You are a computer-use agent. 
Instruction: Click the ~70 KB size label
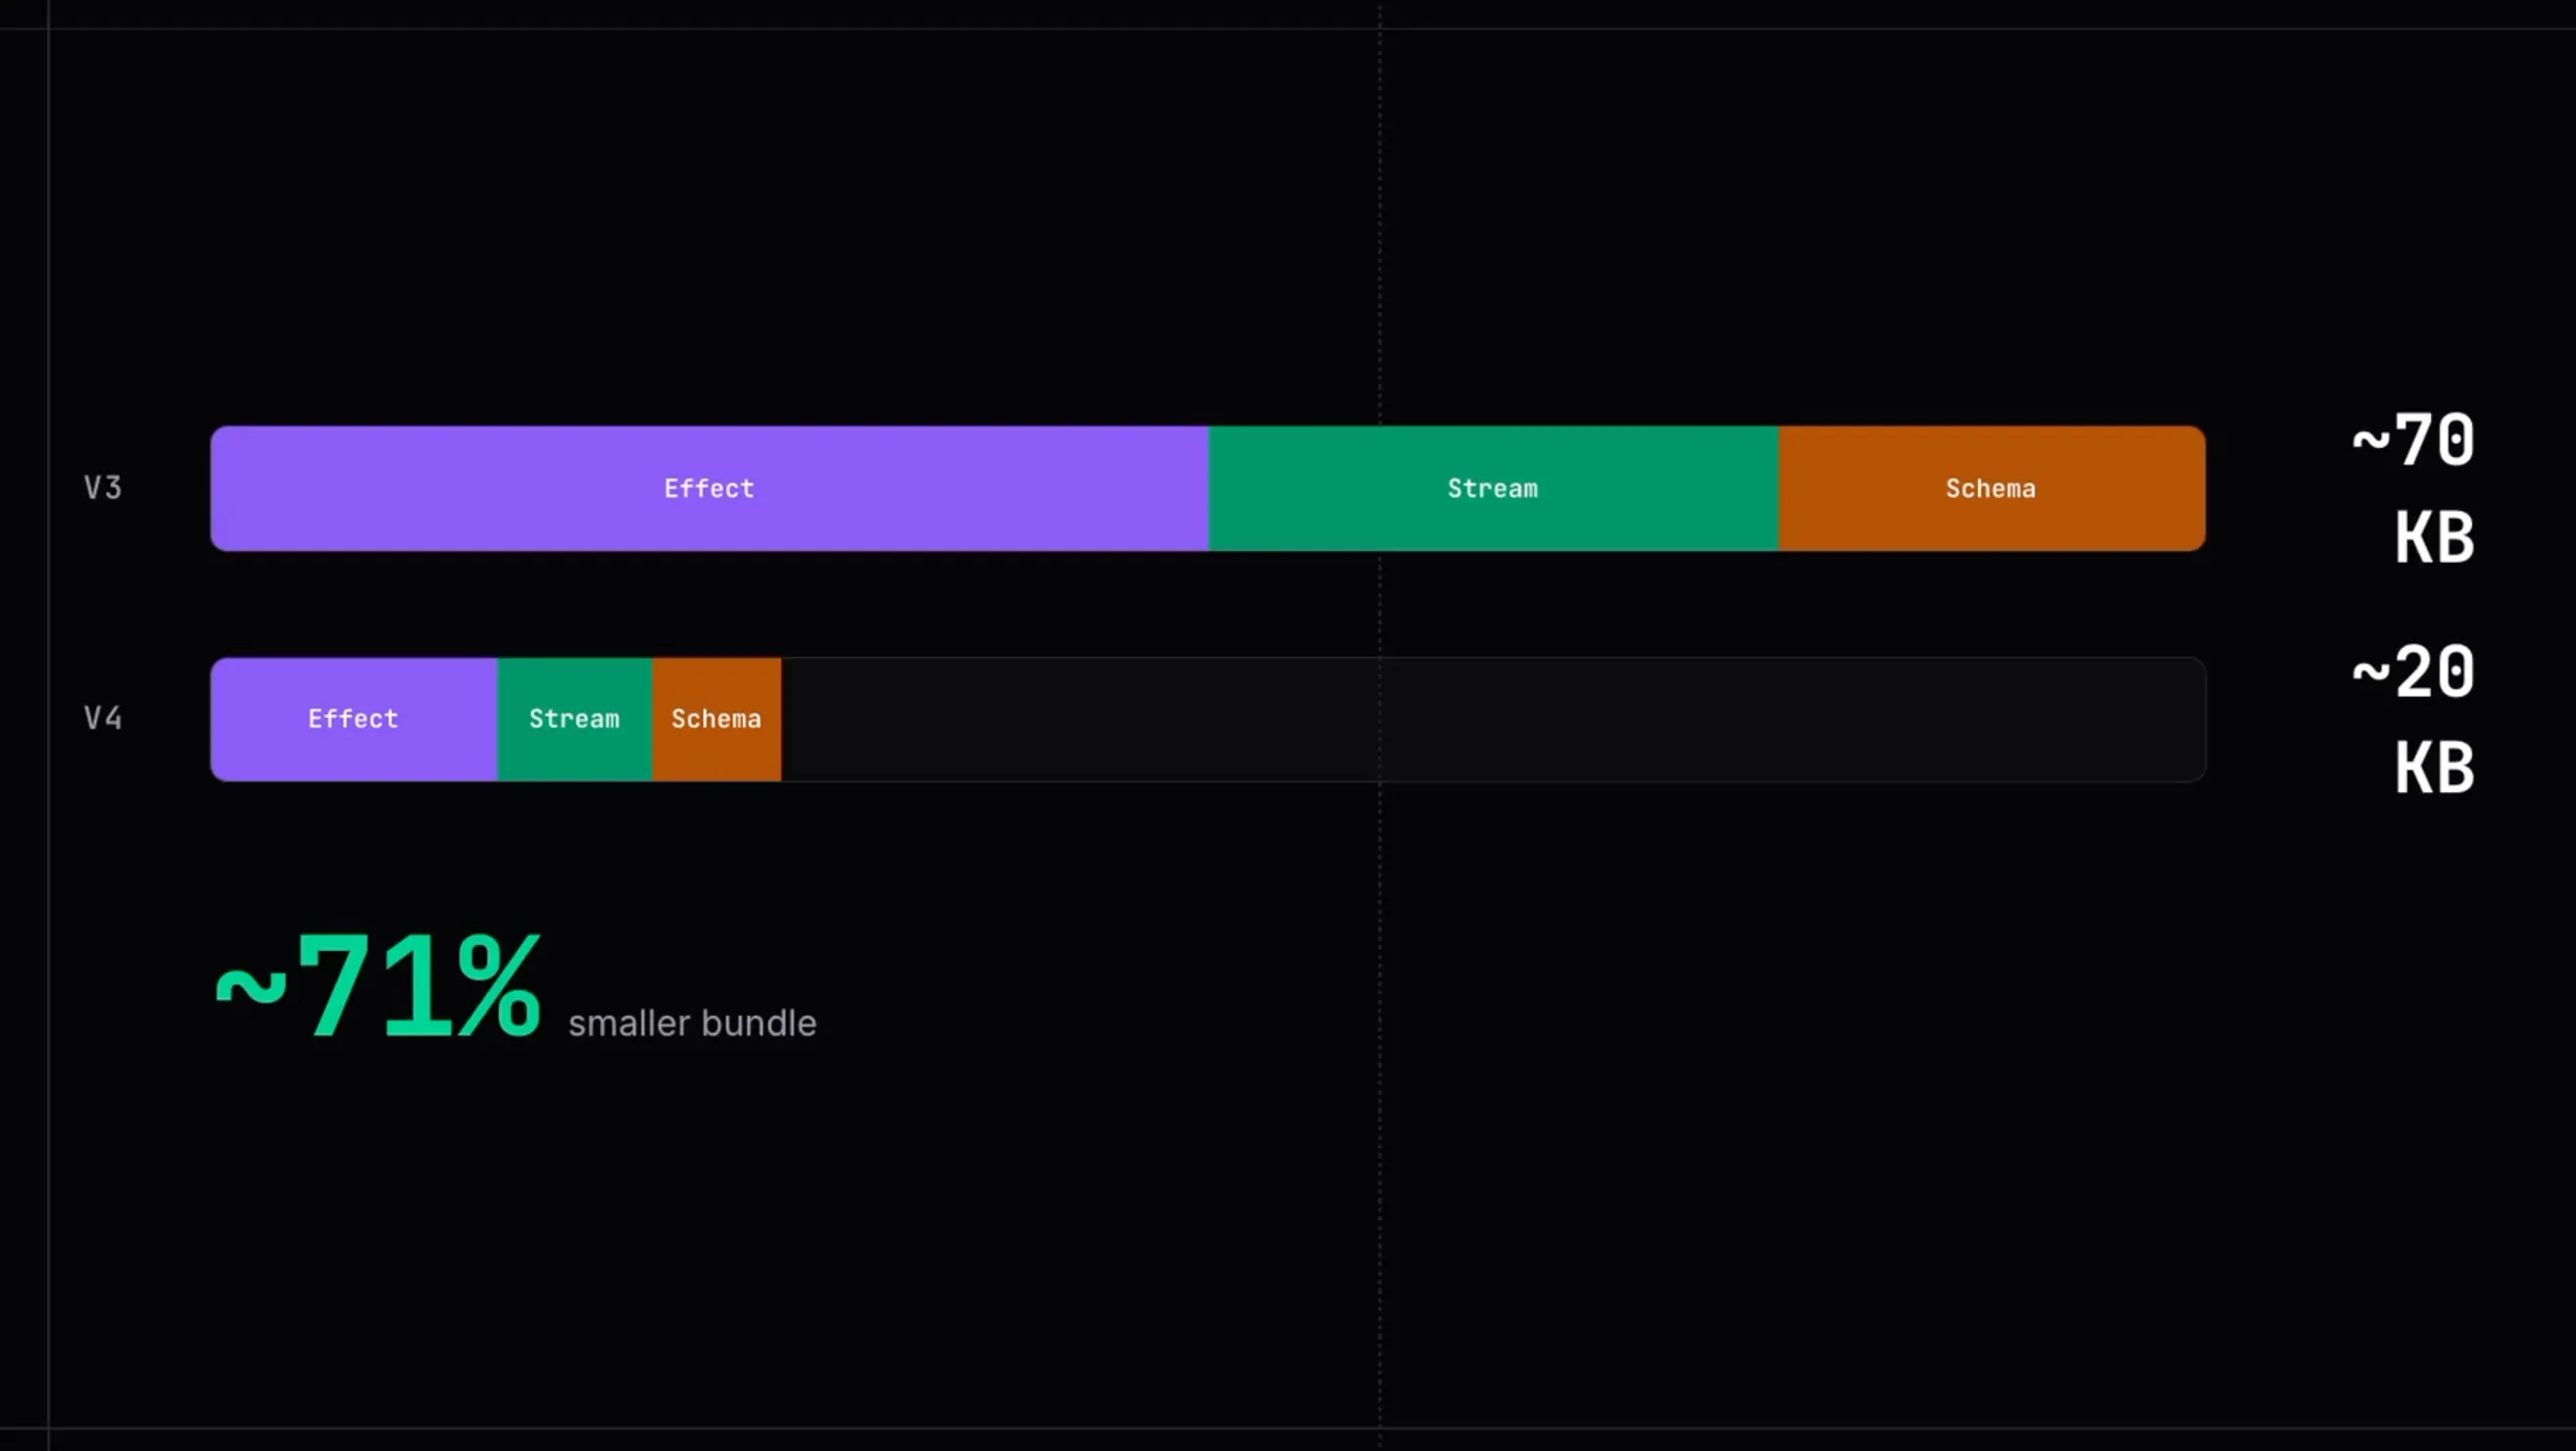pos(2413,488)
